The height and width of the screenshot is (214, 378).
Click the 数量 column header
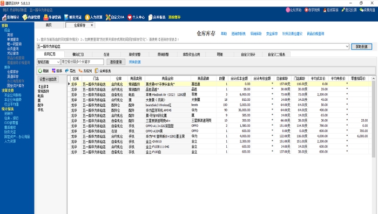click(x=222, y=79)
